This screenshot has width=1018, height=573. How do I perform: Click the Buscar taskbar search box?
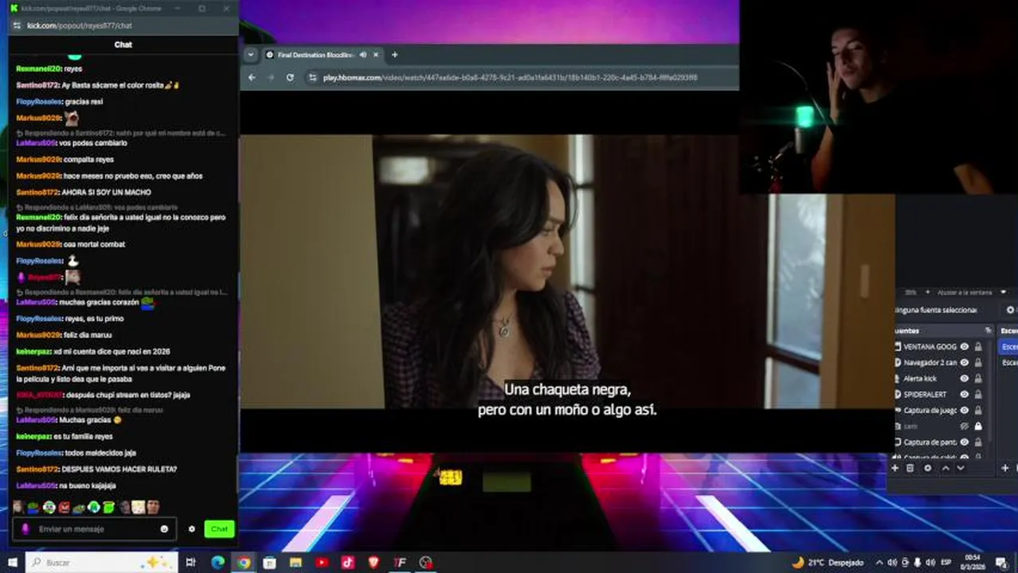[x=101, y=562]
